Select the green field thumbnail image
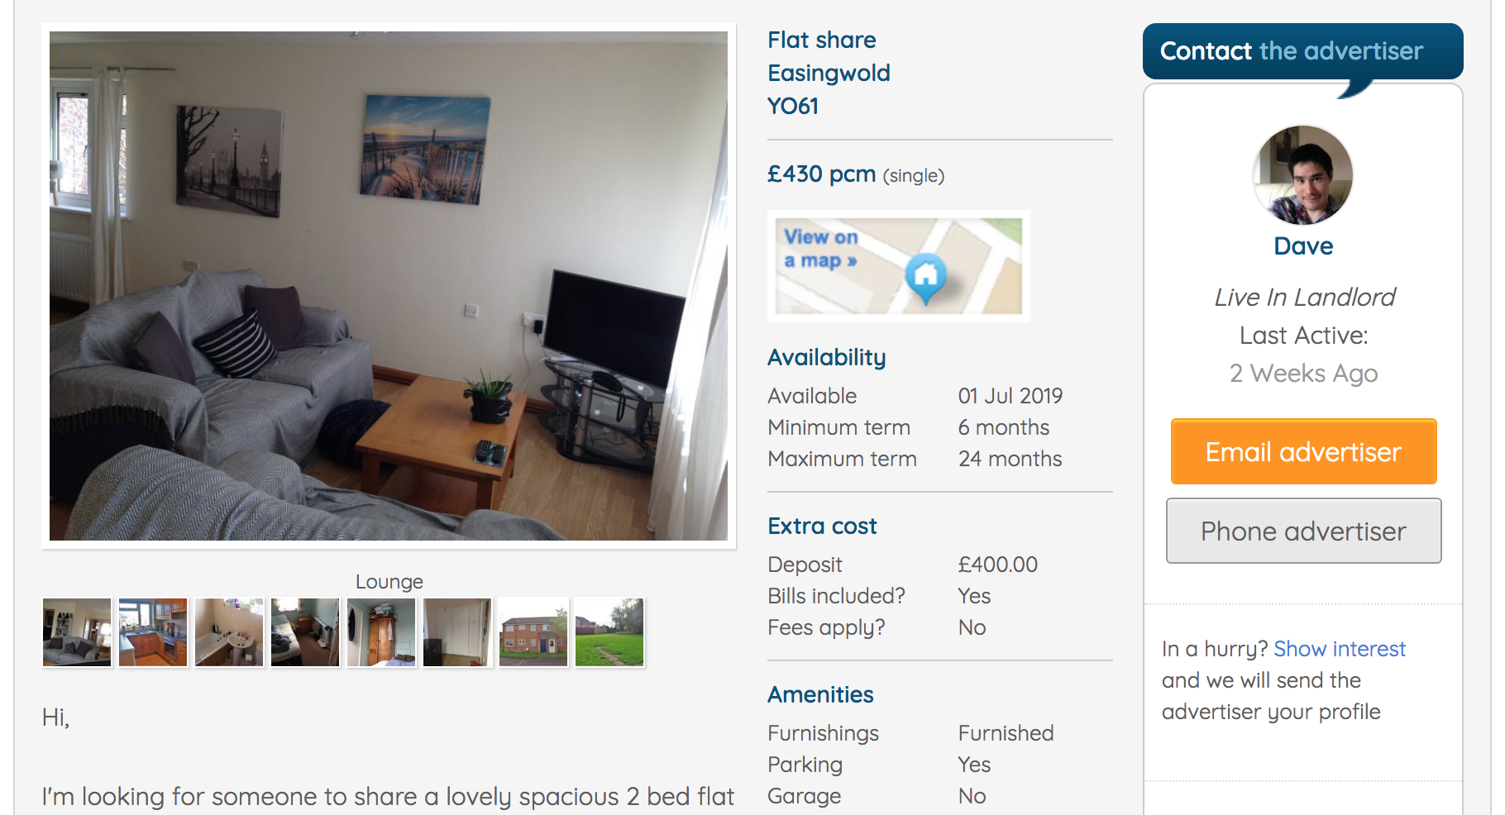 click(609, 632)
